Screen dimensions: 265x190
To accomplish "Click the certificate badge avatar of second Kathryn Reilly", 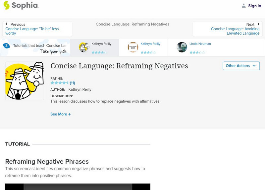I will click(x=133, y=47).
